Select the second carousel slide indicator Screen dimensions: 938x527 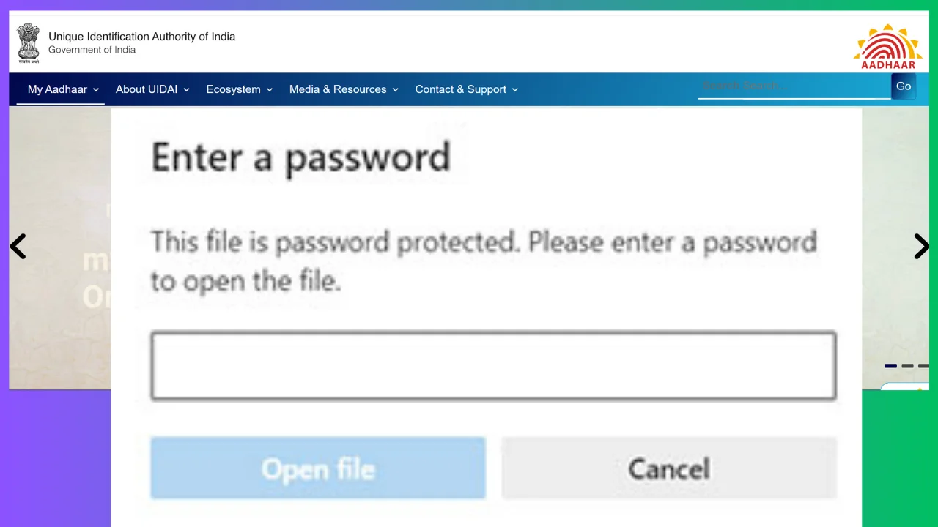(x=907, y=366)
